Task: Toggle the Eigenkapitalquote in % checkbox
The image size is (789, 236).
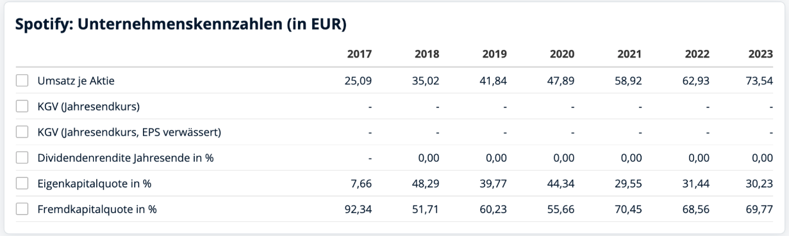Action: [x=22, y=184]
